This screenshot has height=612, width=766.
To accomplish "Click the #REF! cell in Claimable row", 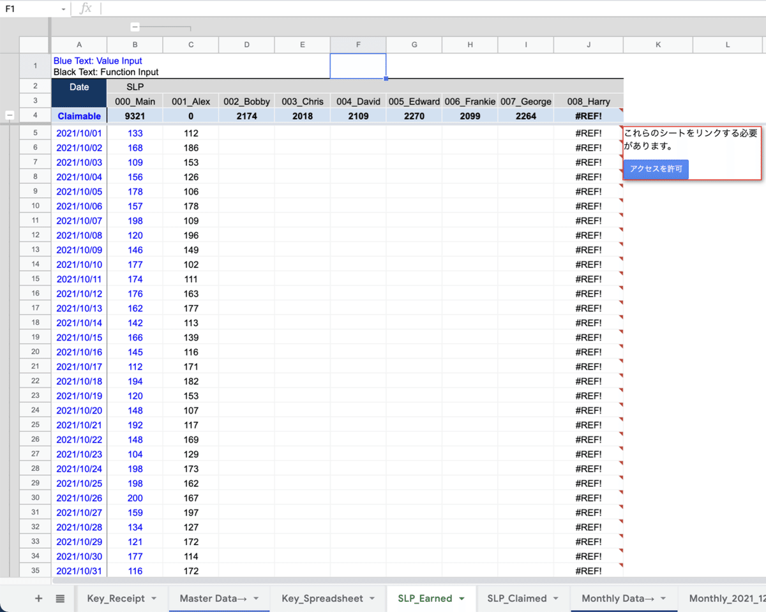I will (x=589, y=116).
